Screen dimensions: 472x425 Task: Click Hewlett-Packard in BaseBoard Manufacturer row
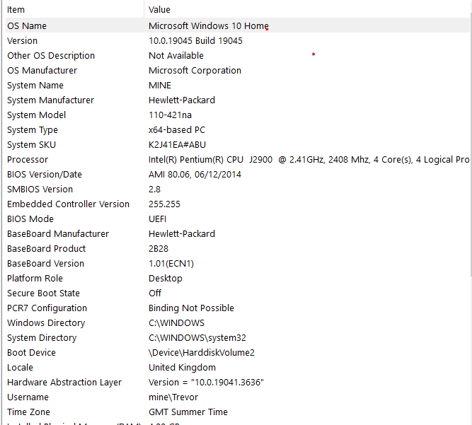click(182, 233)
